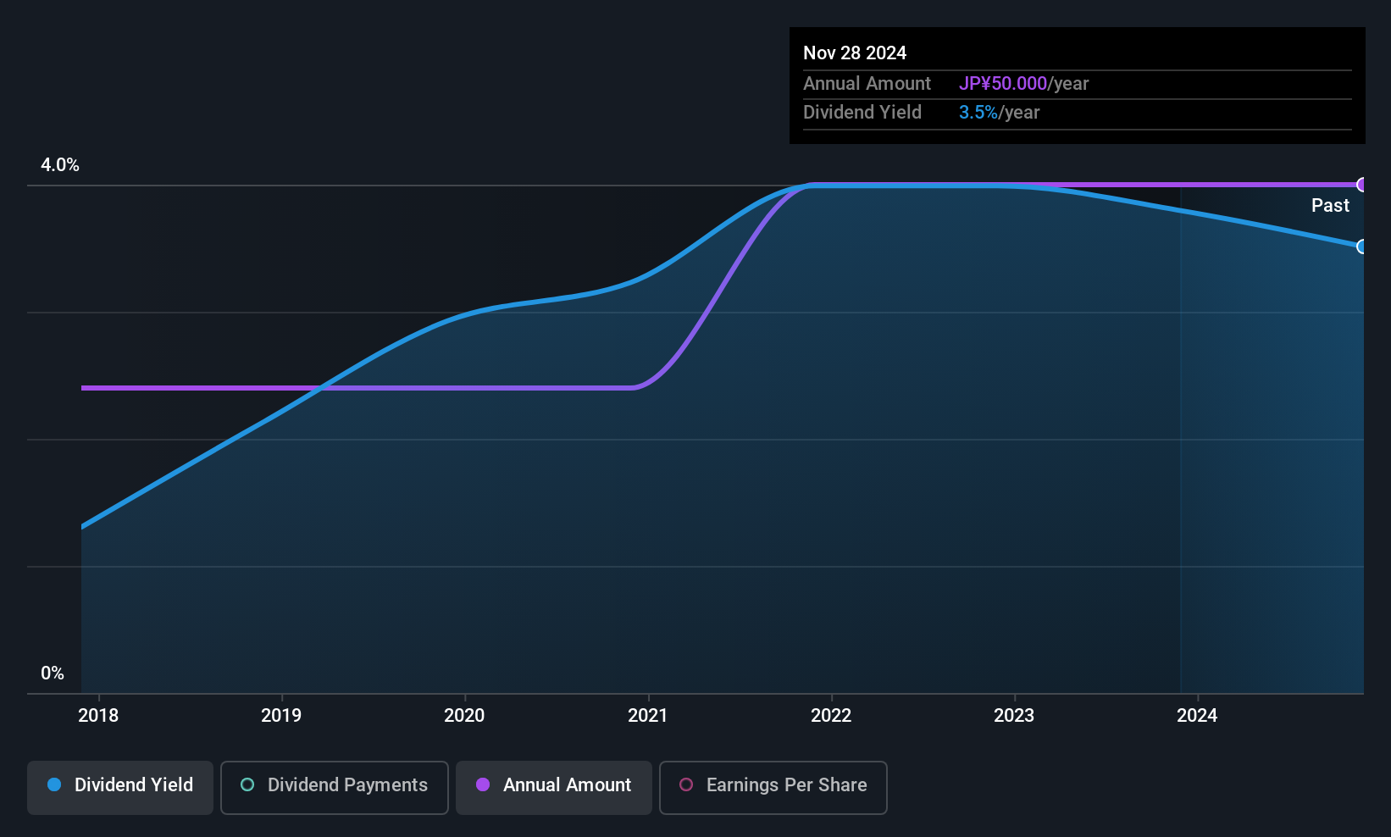Viewport: 1391px width, 837px height.
Task: Click the 3.5% dividend yield tooltip value
Action: tap(978, 113)
